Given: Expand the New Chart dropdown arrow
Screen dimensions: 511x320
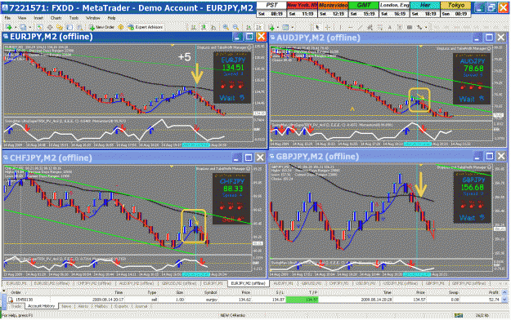Looking at the screenshot, I should point(16,27).
